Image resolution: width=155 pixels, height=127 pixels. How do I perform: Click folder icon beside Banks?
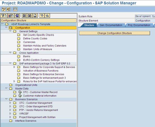coord(19,56)
